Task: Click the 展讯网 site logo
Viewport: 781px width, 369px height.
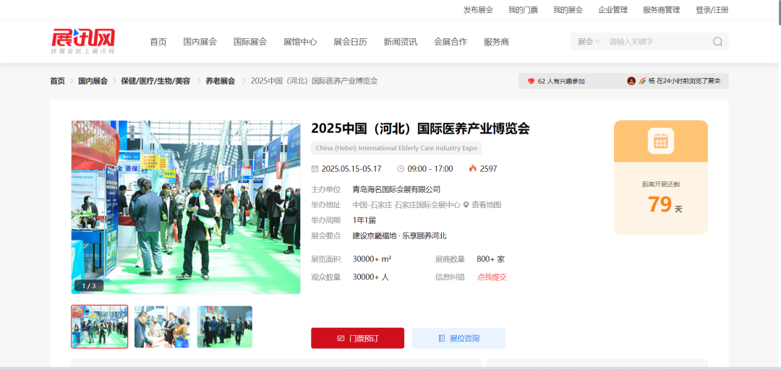Action: pyautogui.click(x=83, y=40)
